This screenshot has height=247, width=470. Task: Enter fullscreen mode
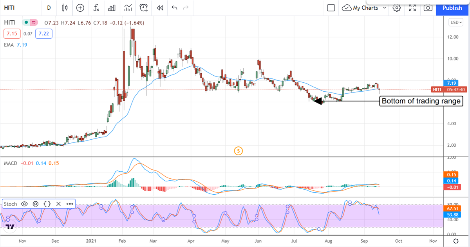(x=412, y=8)
